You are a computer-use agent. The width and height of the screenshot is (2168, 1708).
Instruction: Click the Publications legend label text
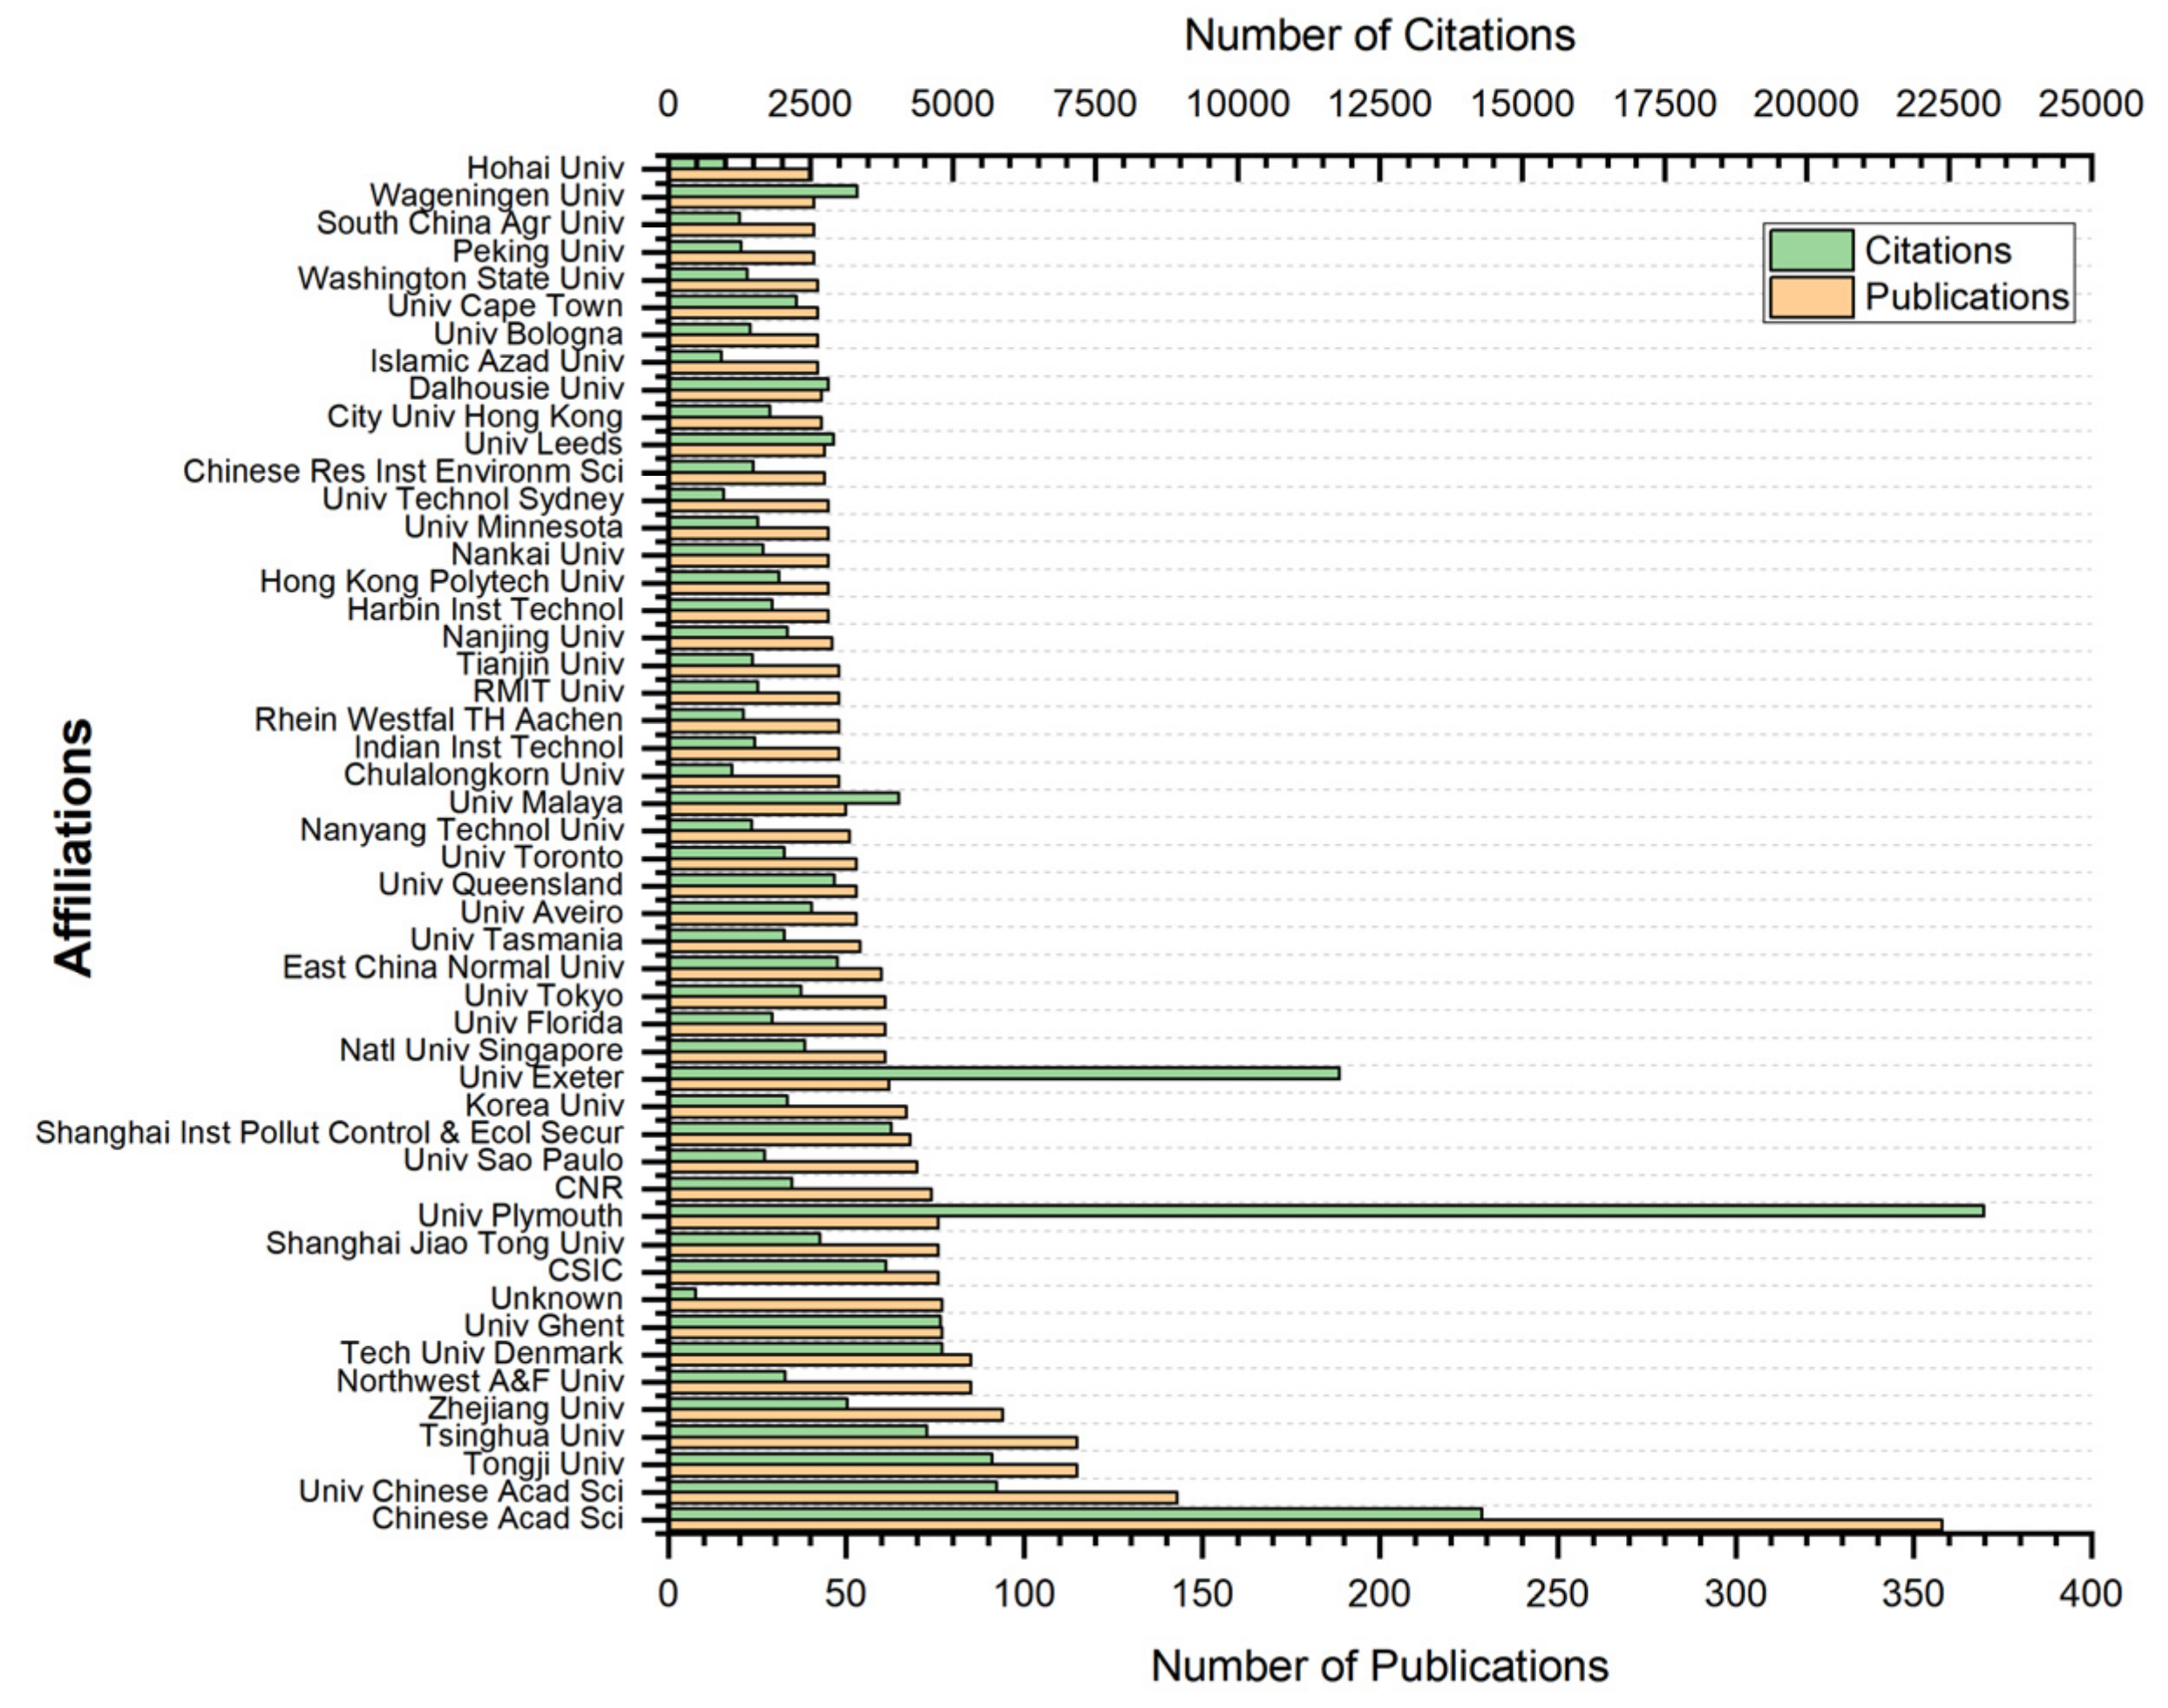point(1966,297)
